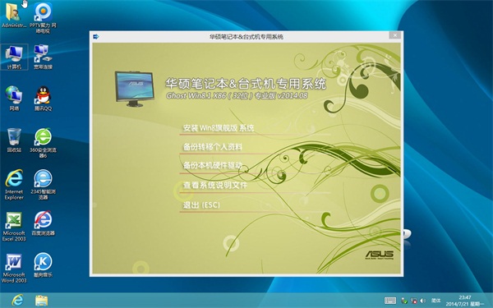The height and width of the screenshot is (308, 493).
Task: Open the 宽带连接 broadband connection shortcut
Action: [43, 57]
